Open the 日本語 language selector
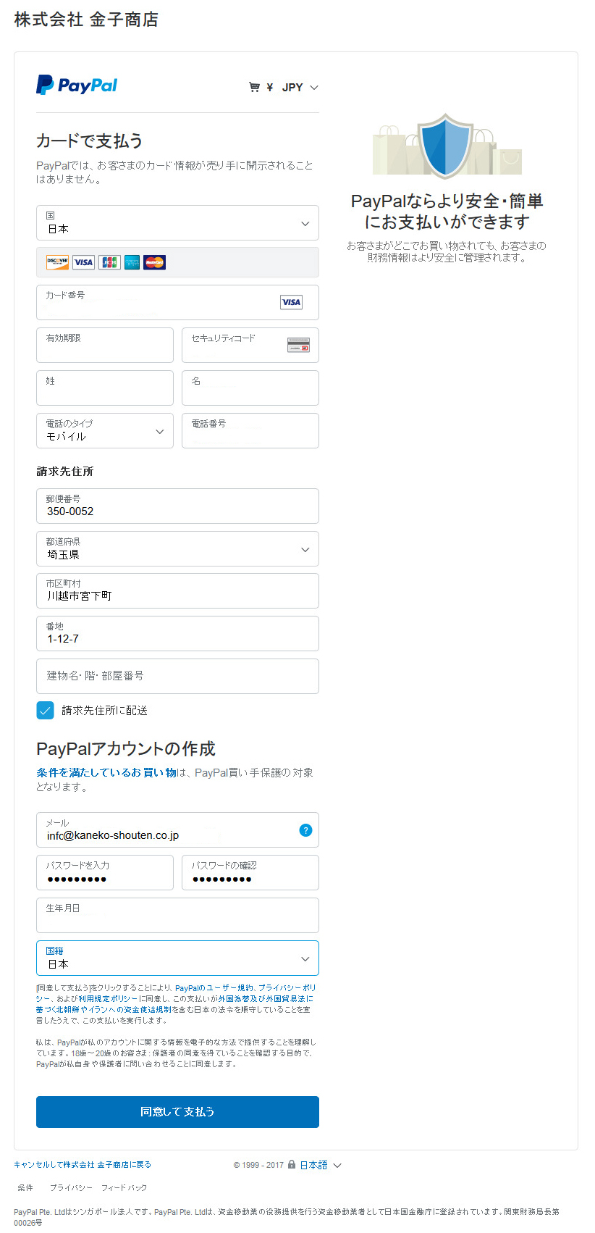Screen dimensions: 595x1233 click(320, 1165)
